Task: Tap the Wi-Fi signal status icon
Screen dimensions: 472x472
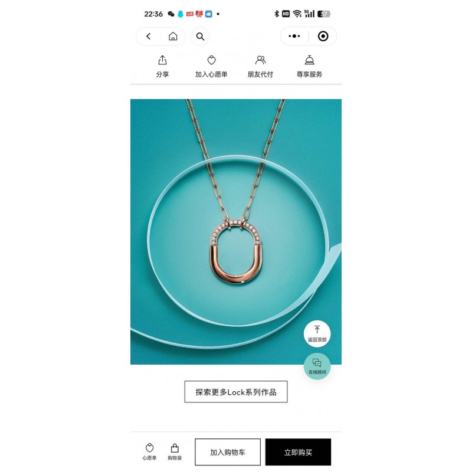Action: pos(297,14)
